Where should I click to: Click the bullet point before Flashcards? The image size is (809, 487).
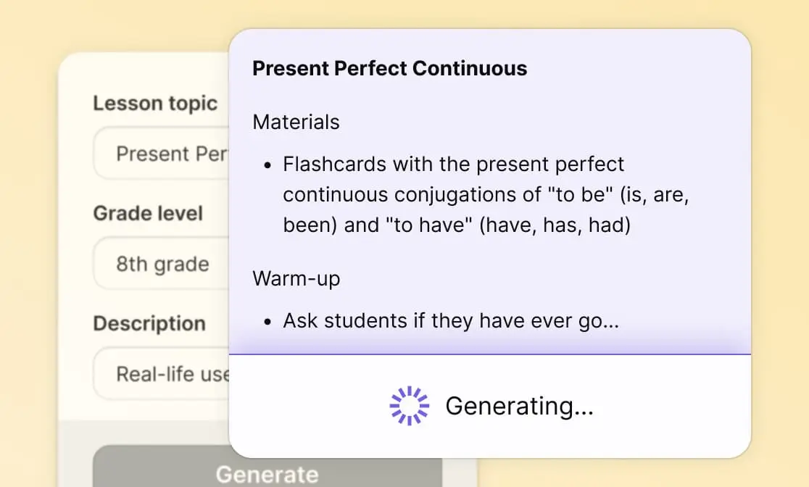(x=267, y=165)
